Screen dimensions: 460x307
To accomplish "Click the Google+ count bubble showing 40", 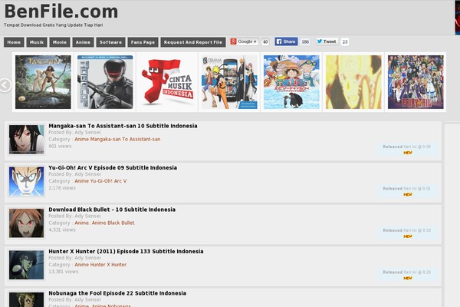I will pos(265,42).
